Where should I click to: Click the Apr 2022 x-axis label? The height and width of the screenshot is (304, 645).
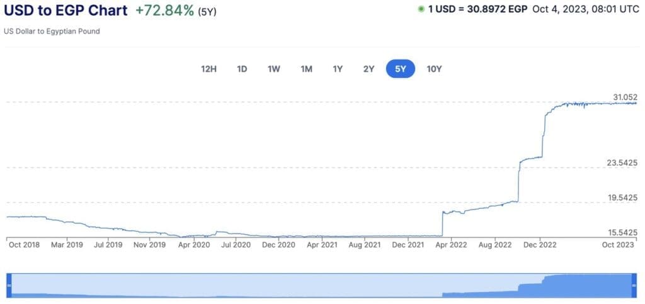[451, 245]
